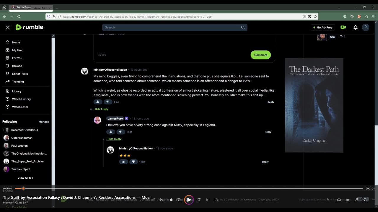Click the green Comment button
Image resolution: width=378 pixels, height=212 pixels.
click(261, 55)
